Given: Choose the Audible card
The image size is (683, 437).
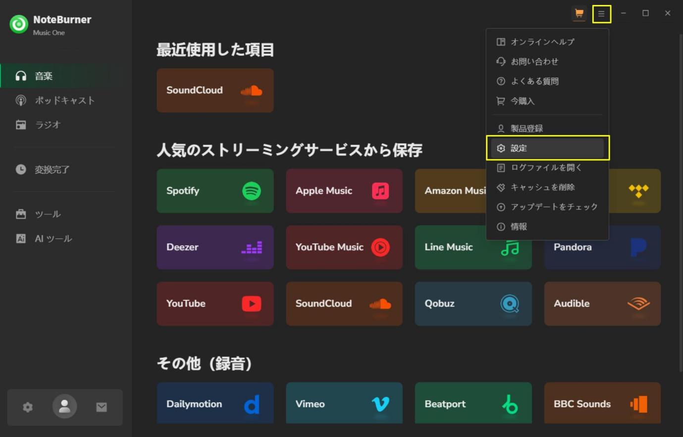Looking at the screenshot, I should (602, 304).
